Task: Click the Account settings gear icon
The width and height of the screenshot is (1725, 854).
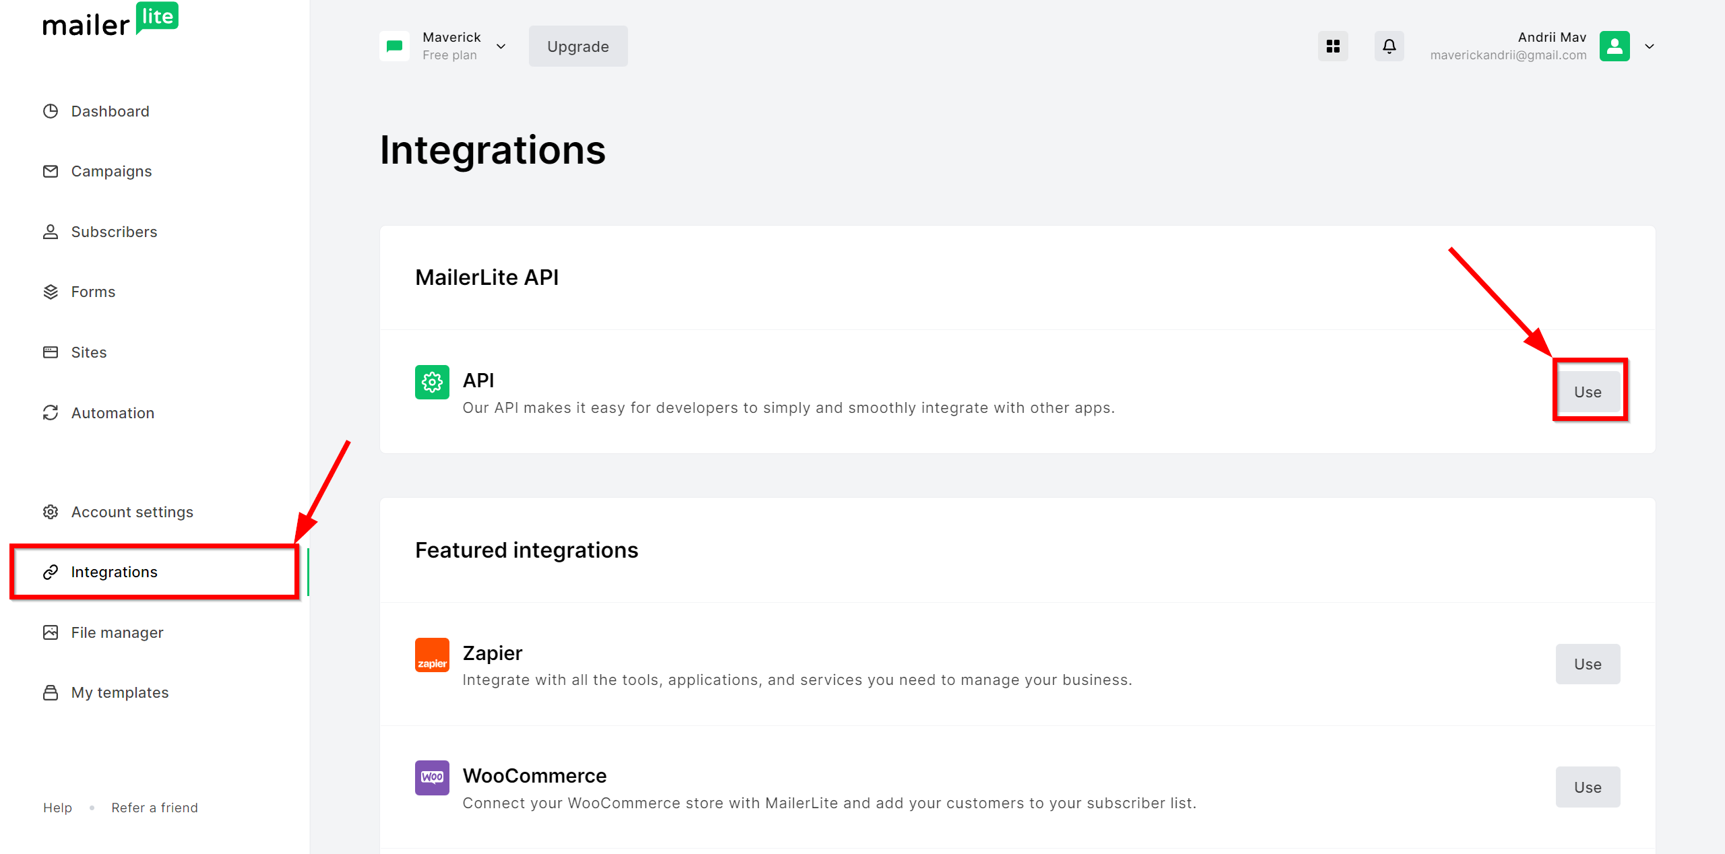Action: tap(51, 512)
